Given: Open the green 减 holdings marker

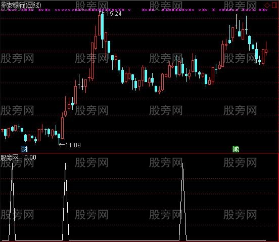Looking at the screenshot, I should [236, 149].
